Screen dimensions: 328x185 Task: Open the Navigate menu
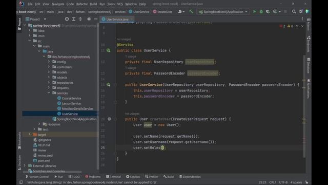[58, 4]
